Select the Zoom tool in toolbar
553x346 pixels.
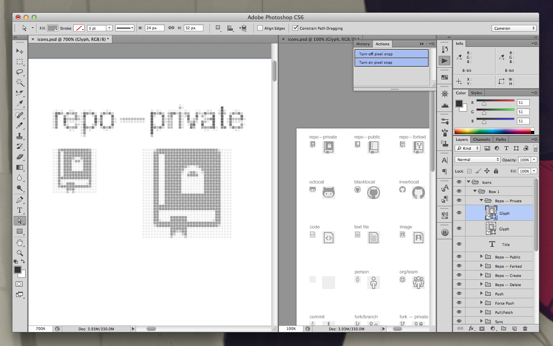pyautogui.click(x=19, y=253)
